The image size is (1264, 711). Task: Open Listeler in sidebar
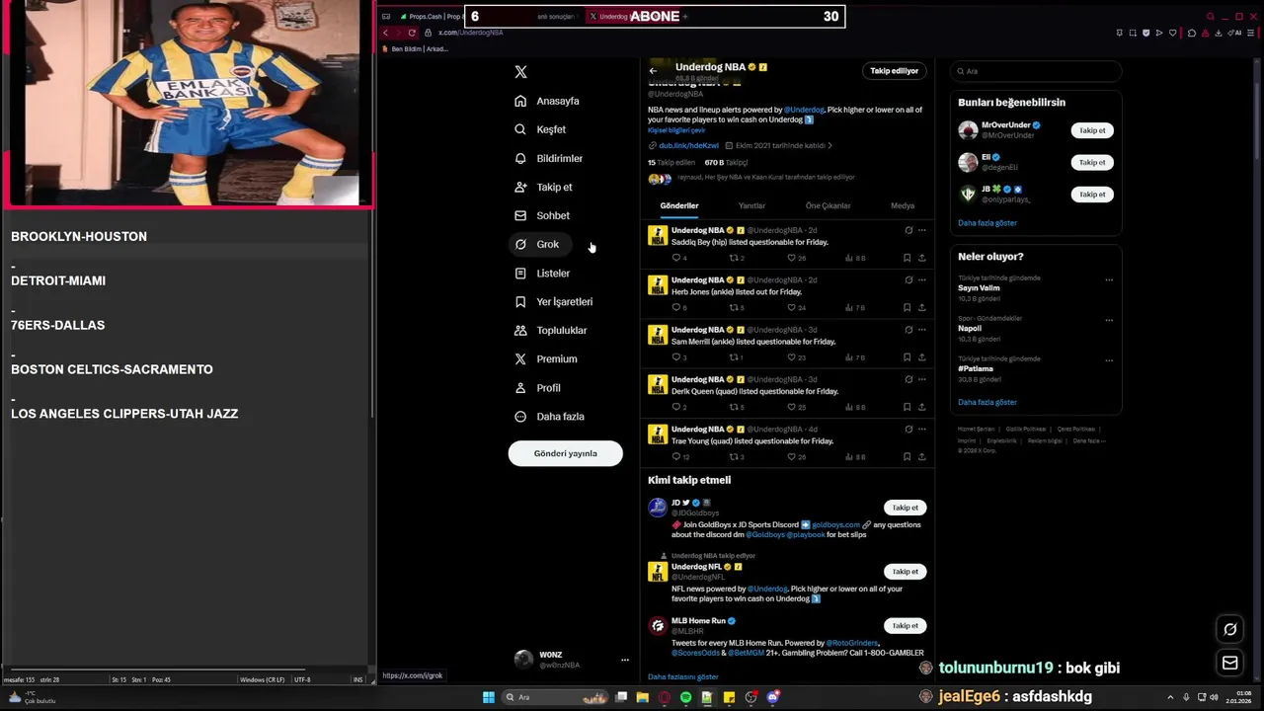click(x=542, y=273)
